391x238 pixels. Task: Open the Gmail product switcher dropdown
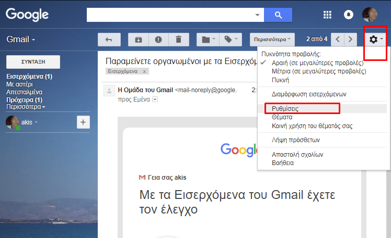pos(21,39)
